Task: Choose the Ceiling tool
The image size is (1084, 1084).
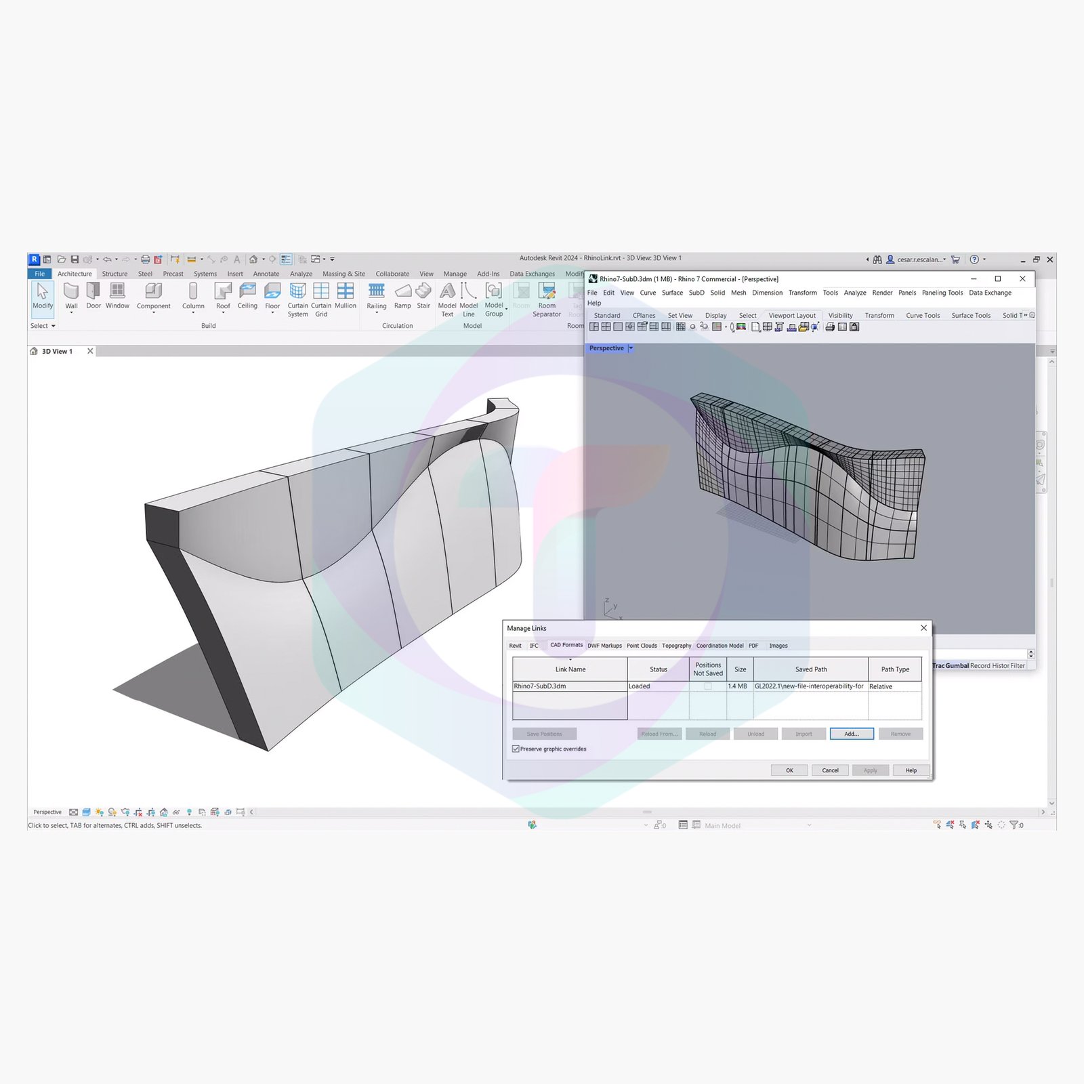Action: (x=247, y=296)
